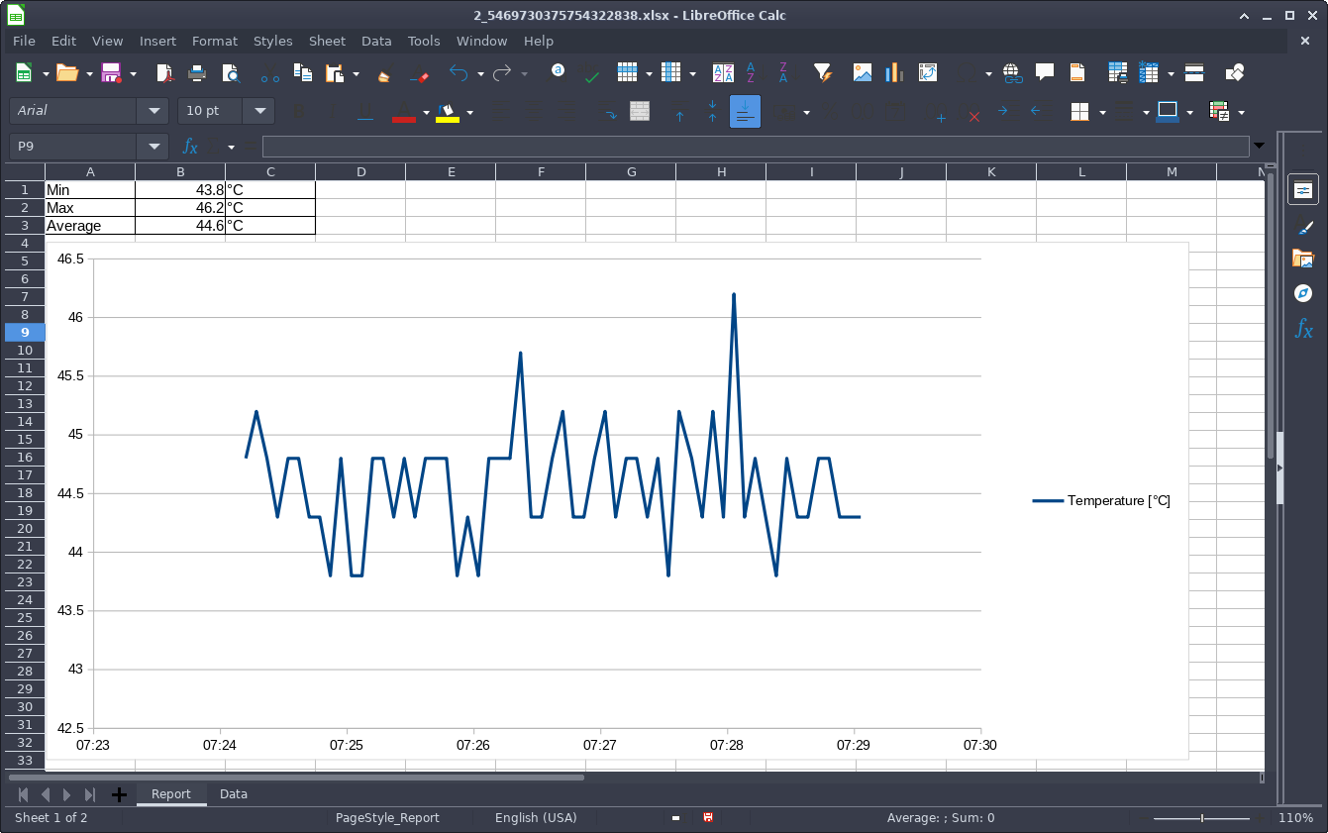Export the spreadsheet directly as PDF
Image resolution: width=1328 pixels, height=833 pixels.
click(x=165, y=72)
